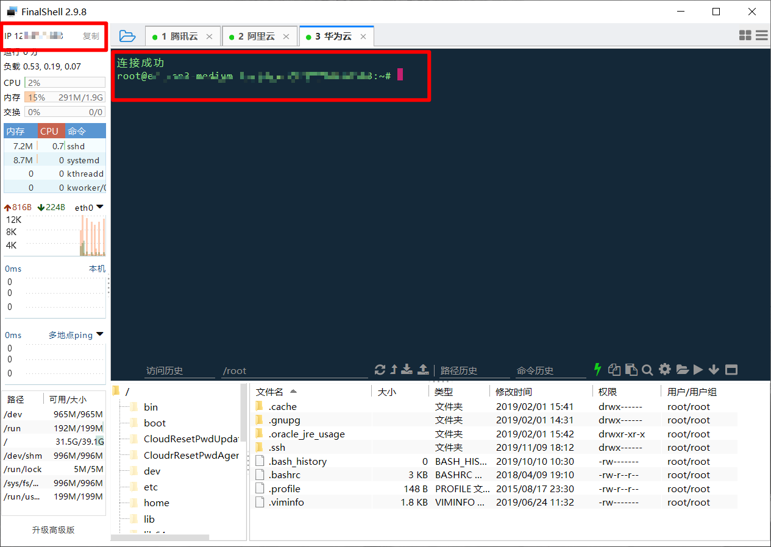
Task: Click the copy icon in terminal toolbar
Action: (x=614, y=370)
